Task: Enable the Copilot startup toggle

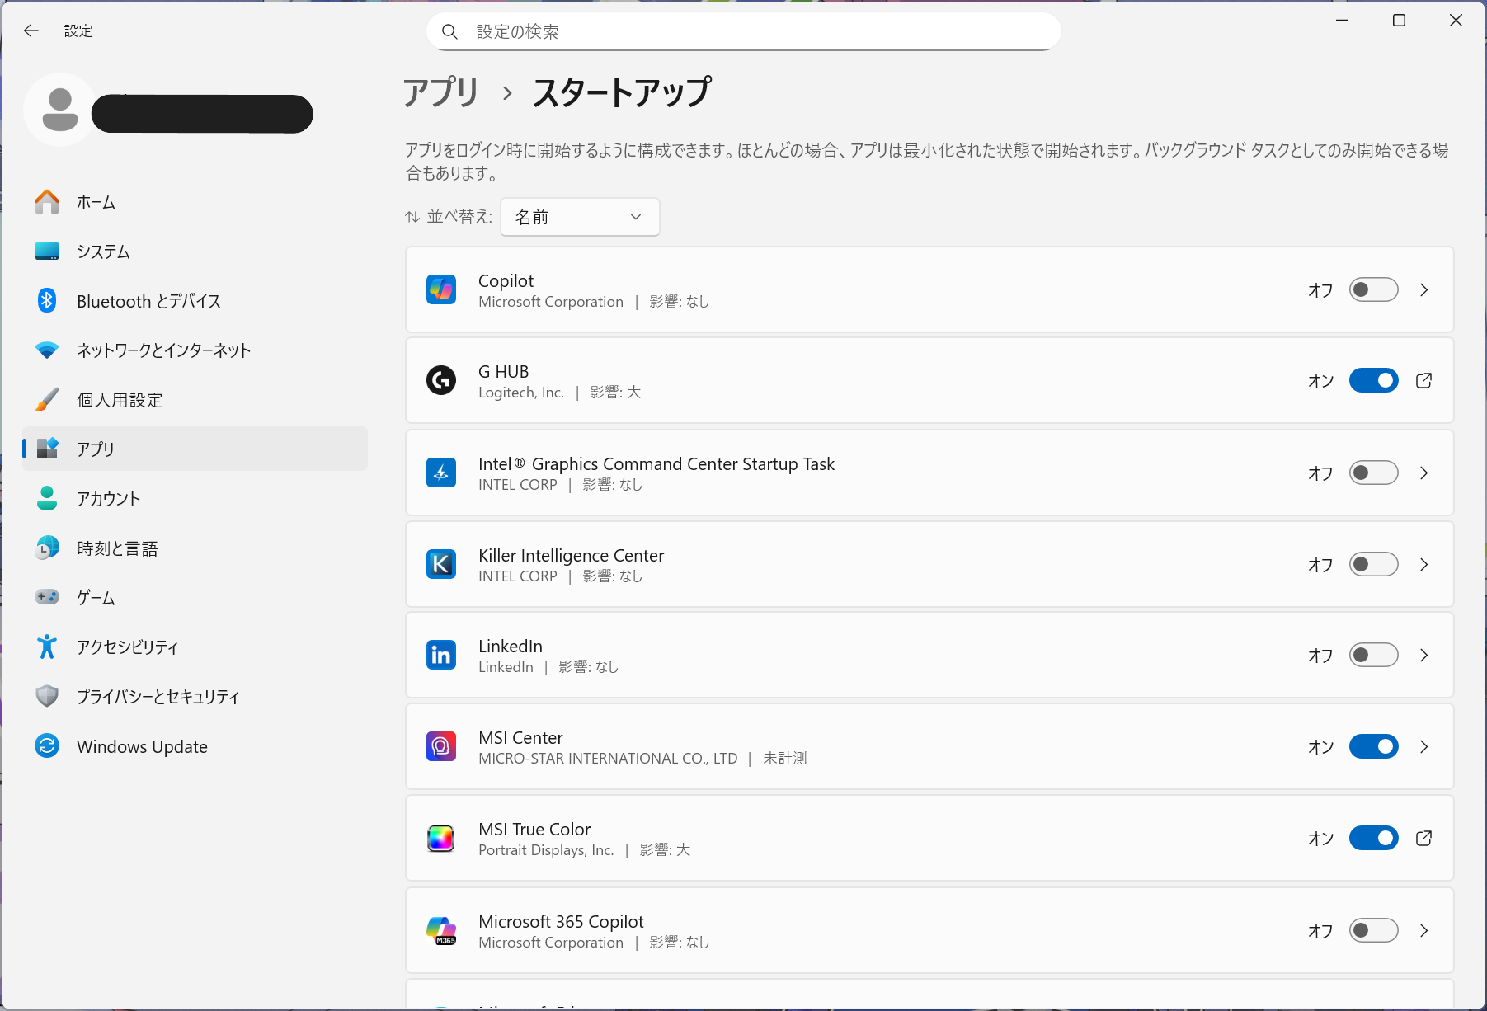Action: (x=1373, y=289)
